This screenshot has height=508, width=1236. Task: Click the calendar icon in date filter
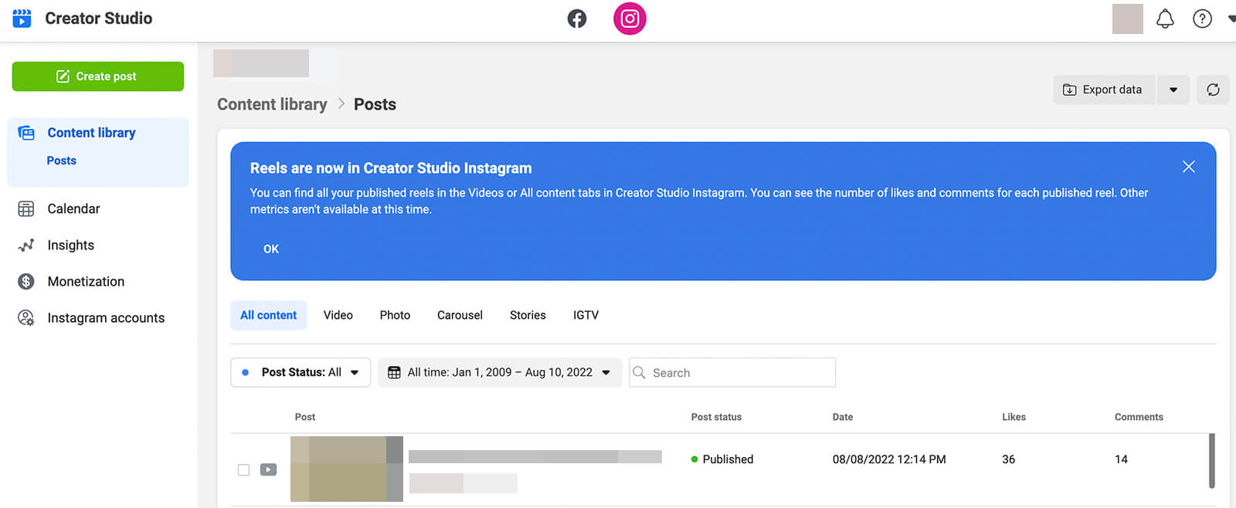coord(394,372)
